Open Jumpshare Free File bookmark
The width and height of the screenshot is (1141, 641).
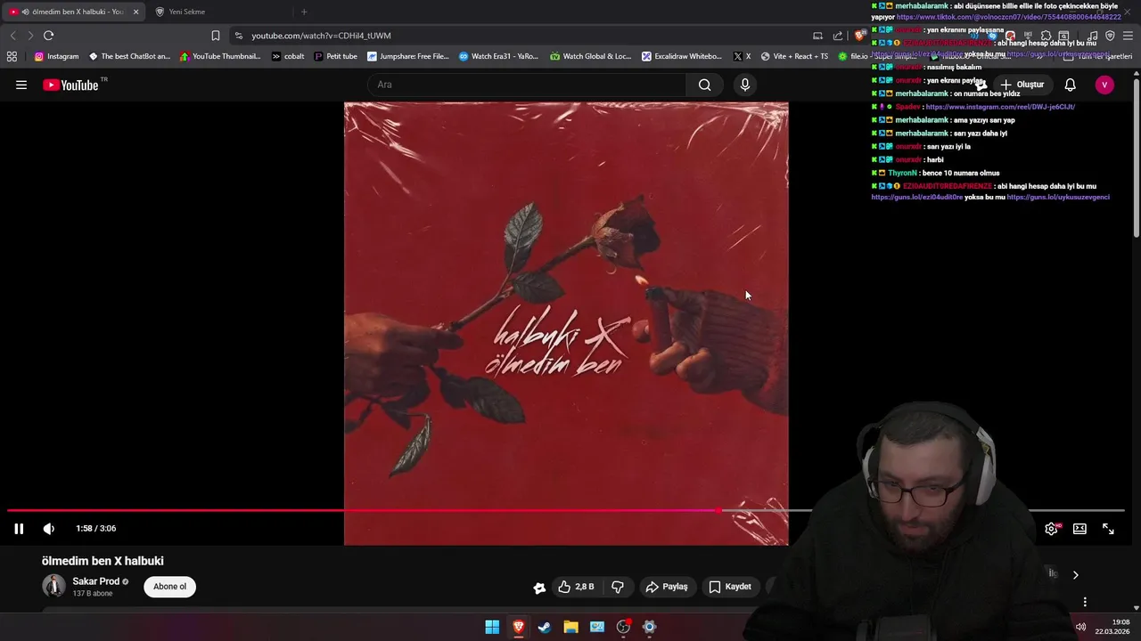(x=408, y=56)
